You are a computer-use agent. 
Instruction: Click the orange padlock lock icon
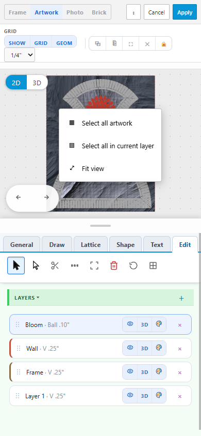(163, 44)
